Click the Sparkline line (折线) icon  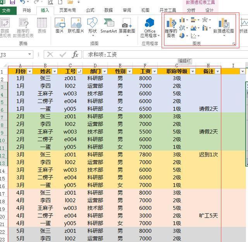[x=244, y=25]
